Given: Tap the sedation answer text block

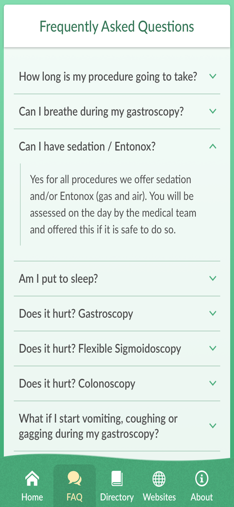Looking at the screenshot, I should coord(116,204).
